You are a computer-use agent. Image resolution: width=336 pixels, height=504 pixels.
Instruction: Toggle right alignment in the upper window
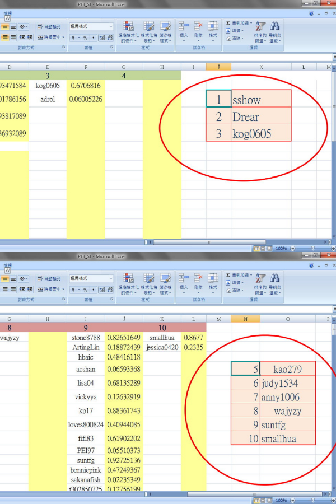13,38
